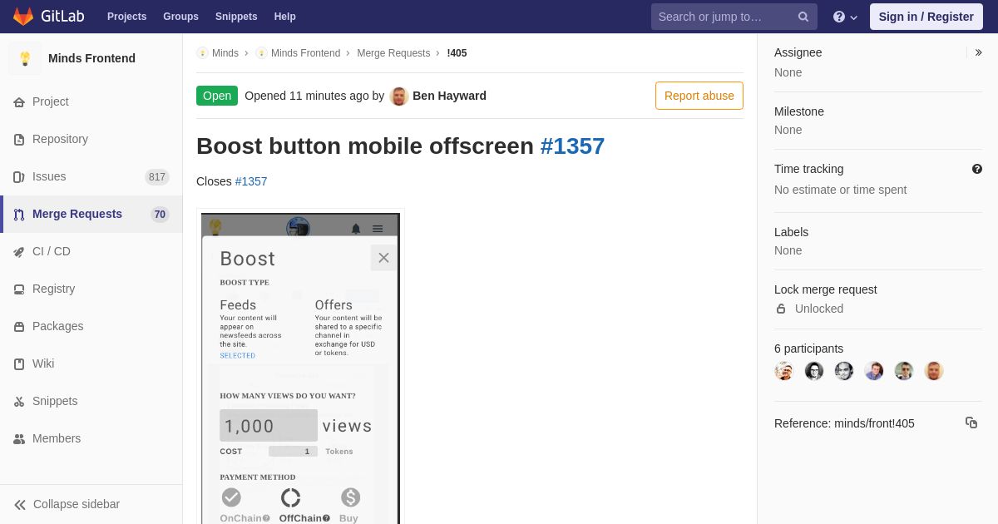Viewport: 998px width, 524px height.
Task: Open the first participant avatar
Action: pos(784,371)
